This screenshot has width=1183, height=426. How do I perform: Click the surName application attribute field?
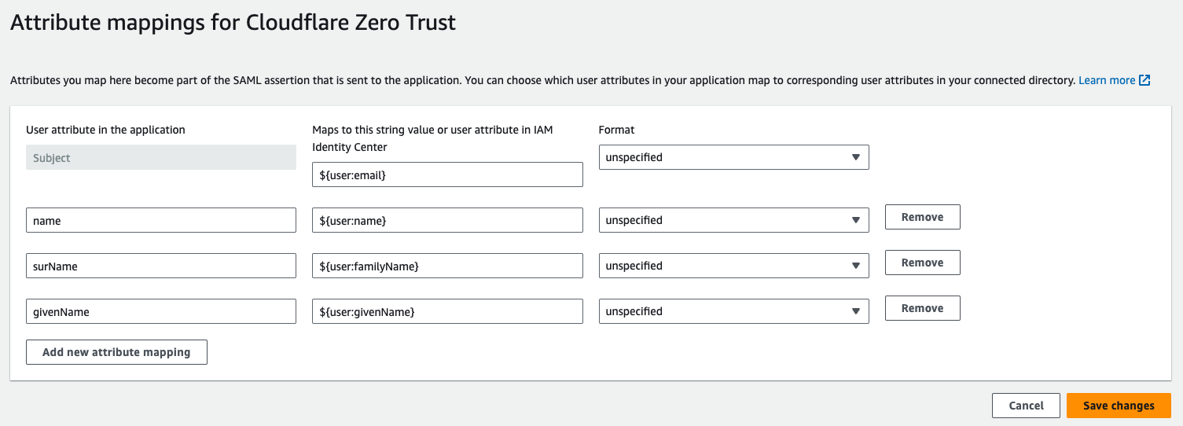pyautogui.click(x=161, y=266)
